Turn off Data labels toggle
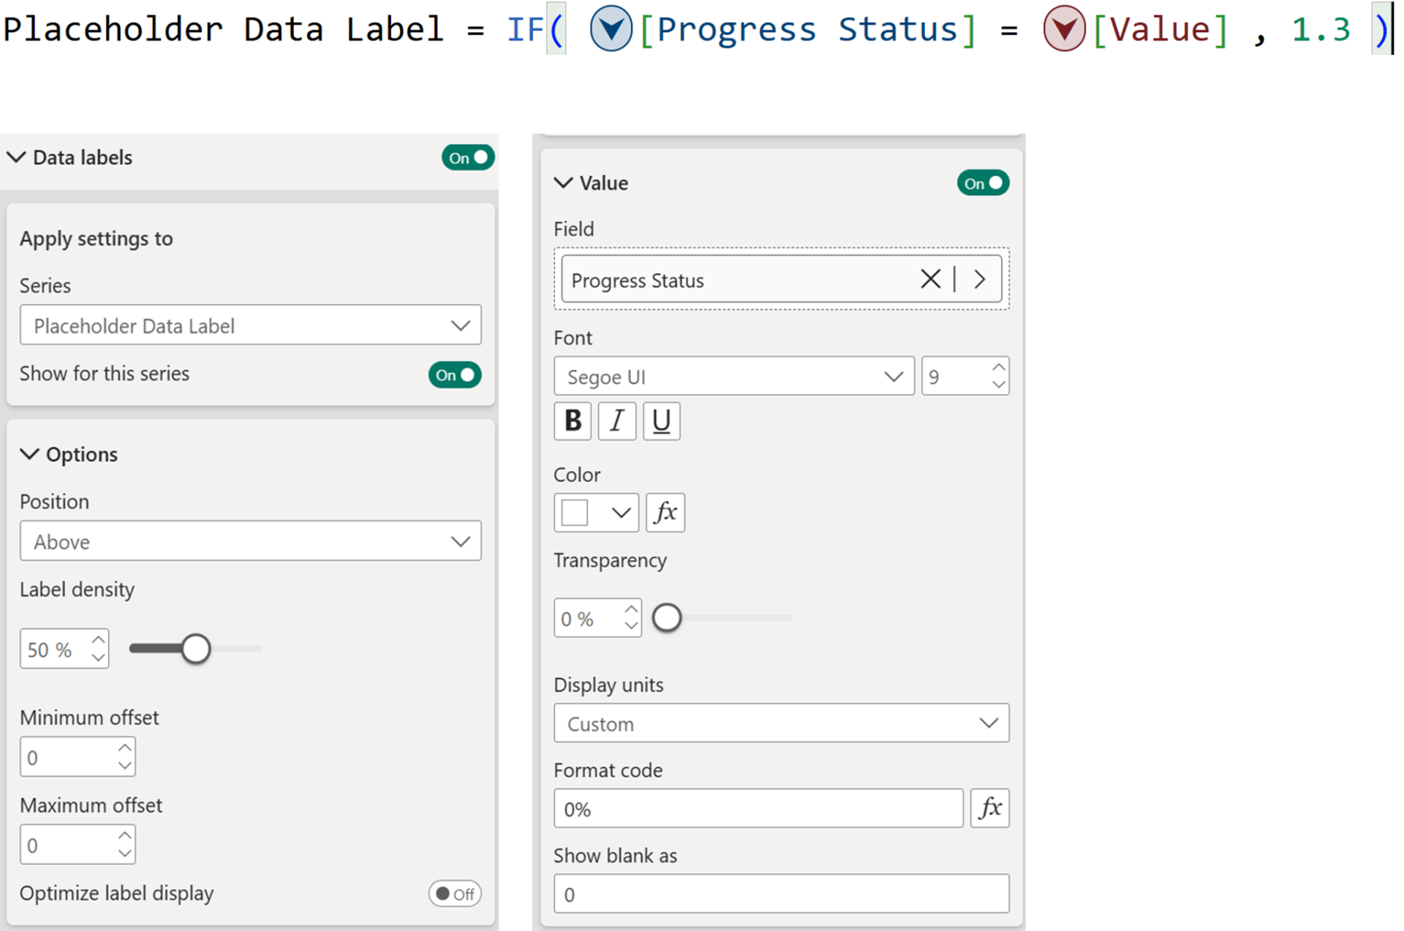The image size is (1404, 931). coord(468,157)
